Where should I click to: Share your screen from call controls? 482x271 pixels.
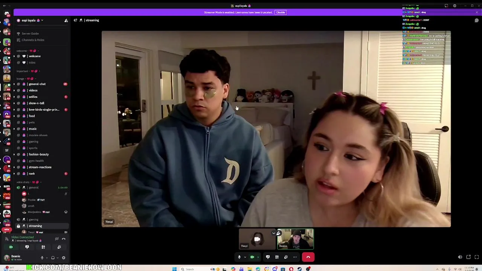click(268, 257)
